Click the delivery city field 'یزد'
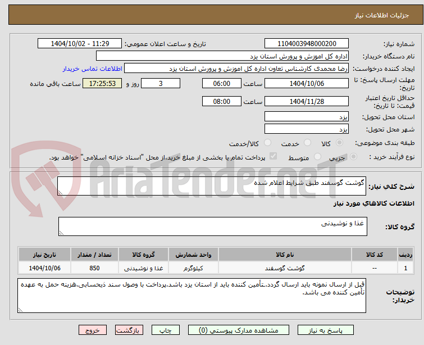Image resolution: width=424 pixels, height=345 pixels. pyautogui.click(x=307, y=129)
